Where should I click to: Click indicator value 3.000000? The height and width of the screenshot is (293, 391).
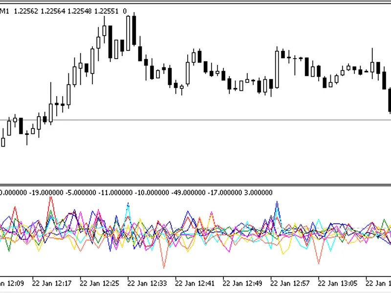click(x=259, y=192)
